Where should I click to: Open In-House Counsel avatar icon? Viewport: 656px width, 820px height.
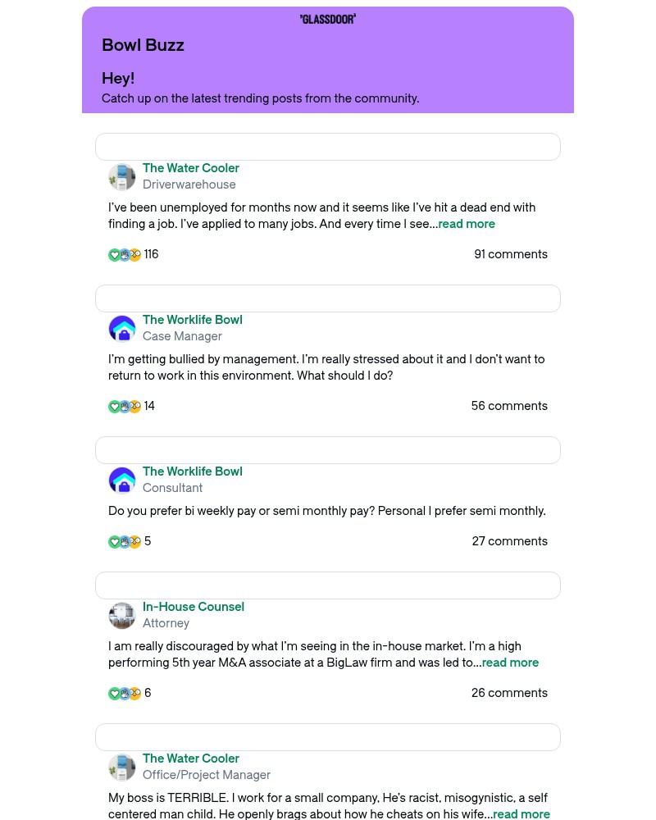[x=122, y=616]
